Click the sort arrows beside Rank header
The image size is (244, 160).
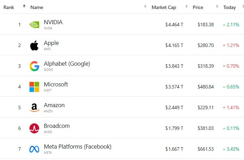(24, 7)
